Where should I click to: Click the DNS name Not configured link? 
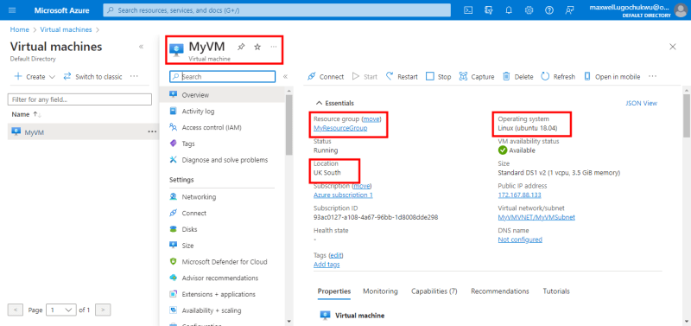point(520,240)
